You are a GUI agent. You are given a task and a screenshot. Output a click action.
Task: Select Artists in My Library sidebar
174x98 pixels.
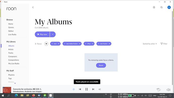pos(11,49)
